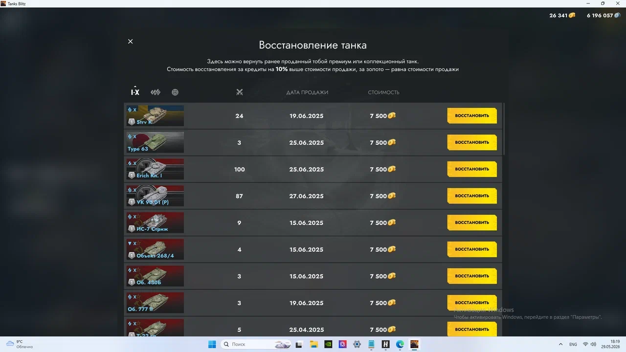Click the Об. 430Б cost 7 500 gold
Viewport: 626px width, 352px height.
tap(382, 276)
